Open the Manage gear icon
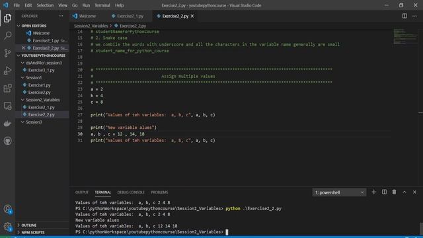 [7, 227]
